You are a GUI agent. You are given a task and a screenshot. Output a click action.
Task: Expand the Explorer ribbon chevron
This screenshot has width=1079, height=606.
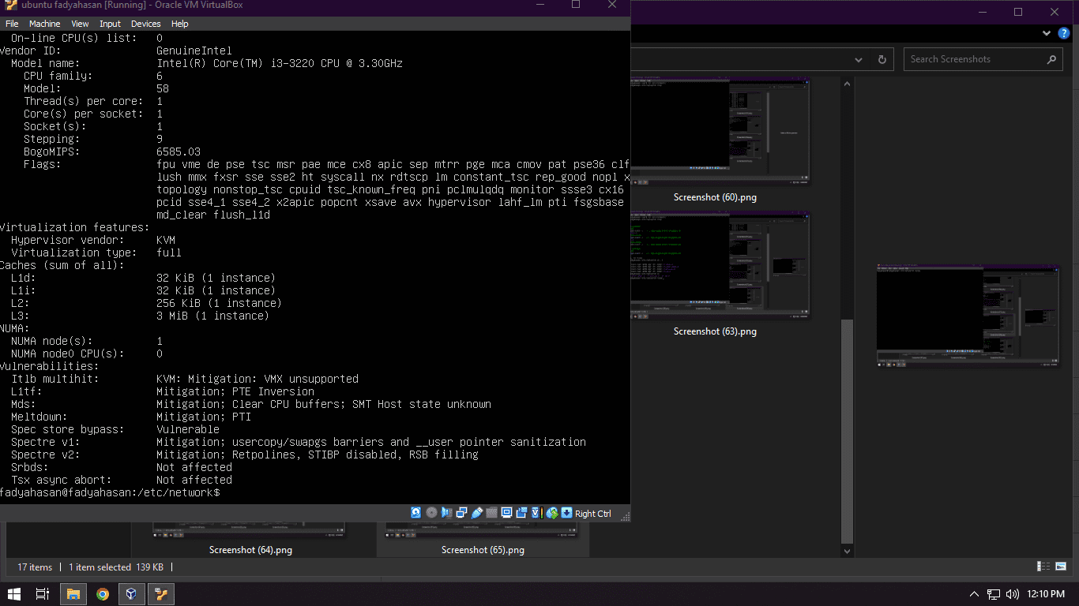pos(1046,34)
